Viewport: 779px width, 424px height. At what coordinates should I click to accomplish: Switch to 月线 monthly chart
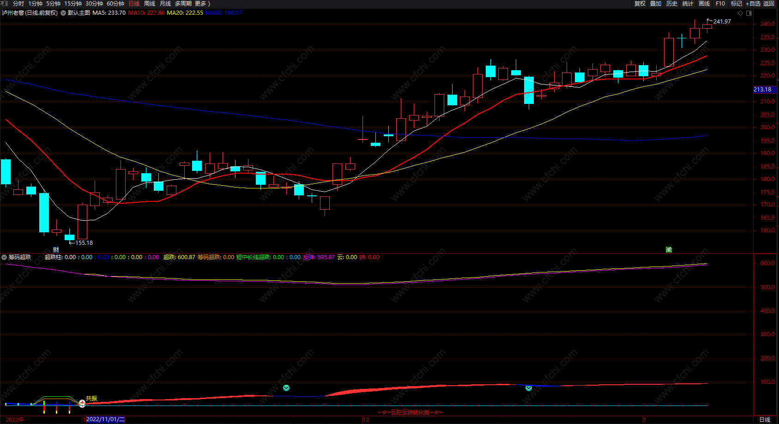tap(165, 4)
